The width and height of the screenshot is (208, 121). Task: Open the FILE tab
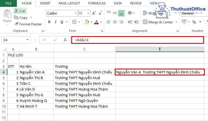[8, 3]
